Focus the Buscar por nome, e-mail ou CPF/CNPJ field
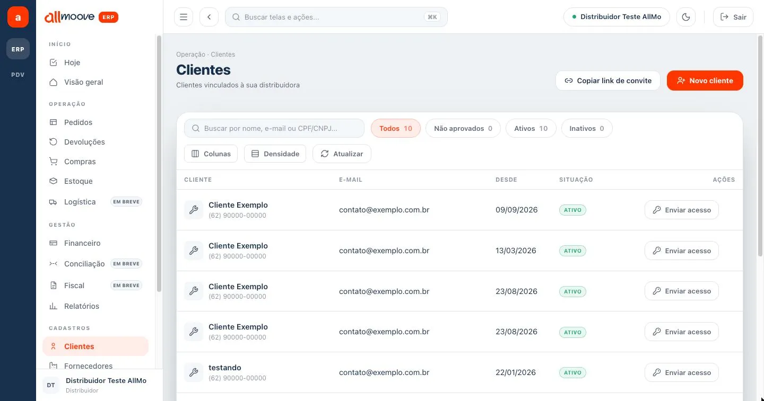The image size is (764, 401). (274, 128)
